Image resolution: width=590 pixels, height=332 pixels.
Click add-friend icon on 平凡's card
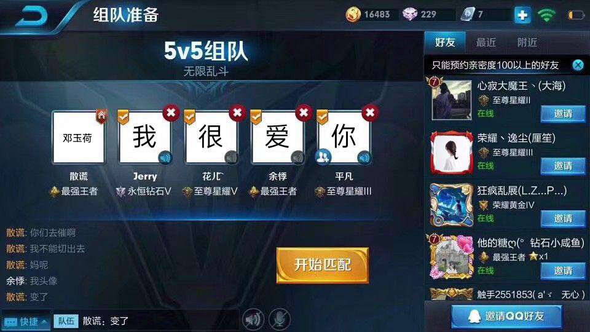(x=323, y=156)
